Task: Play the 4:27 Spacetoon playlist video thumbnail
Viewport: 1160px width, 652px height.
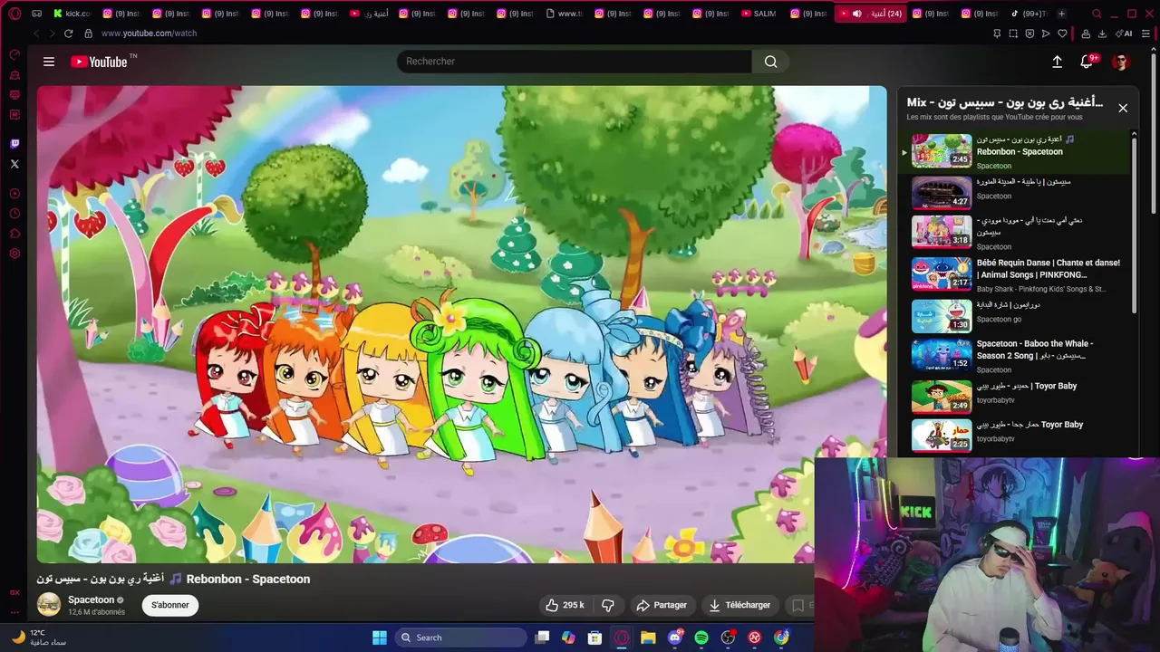Action: (x=942, y=192)
